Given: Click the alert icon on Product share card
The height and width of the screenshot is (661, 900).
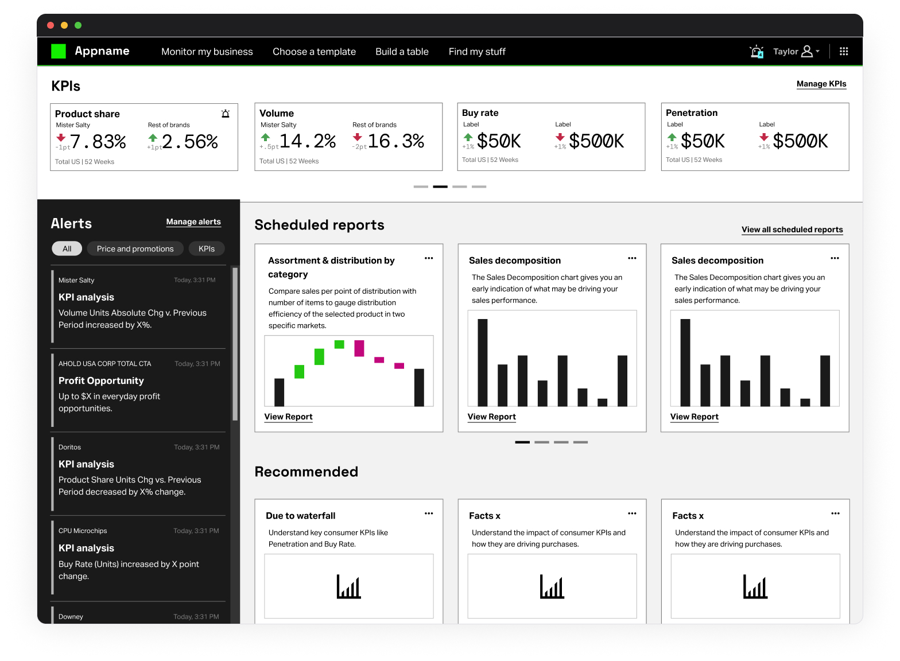Looking at the screenshot, I should 226,114.
